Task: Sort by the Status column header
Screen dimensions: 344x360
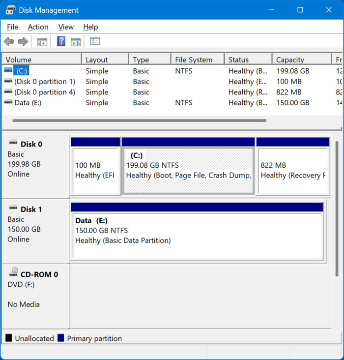Action: click(x=248, y=60)
